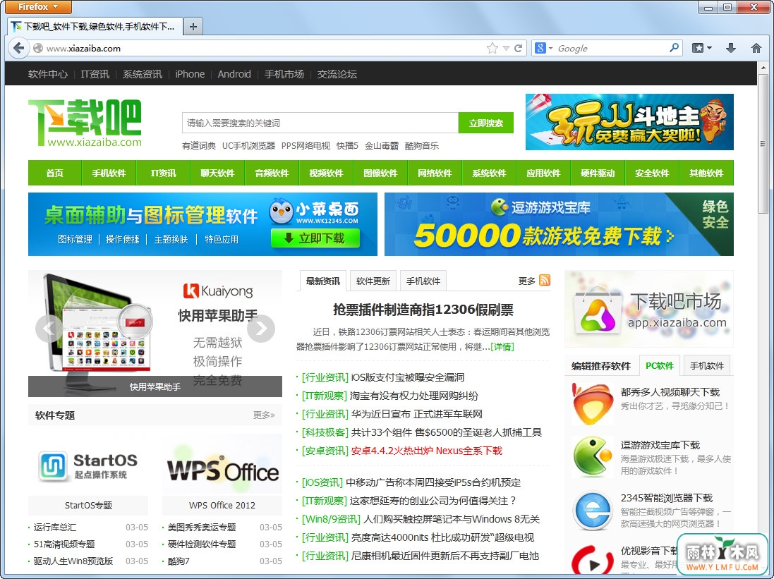The width and height of the screenshot is (774, 579).
Task: Click the 下载吧市场 app banner
Action: point(649,308)
